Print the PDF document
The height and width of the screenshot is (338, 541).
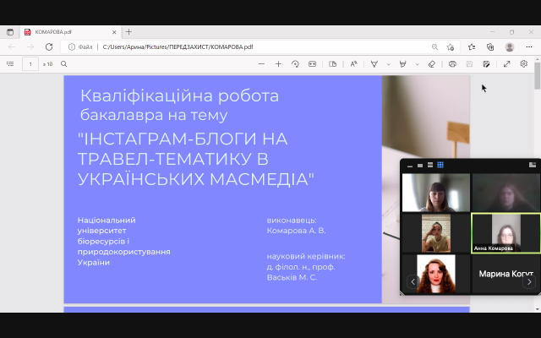tap(453, 63)
